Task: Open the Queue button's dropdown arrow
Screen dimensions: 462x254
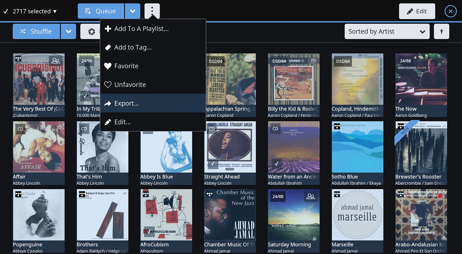Action: 133,11
